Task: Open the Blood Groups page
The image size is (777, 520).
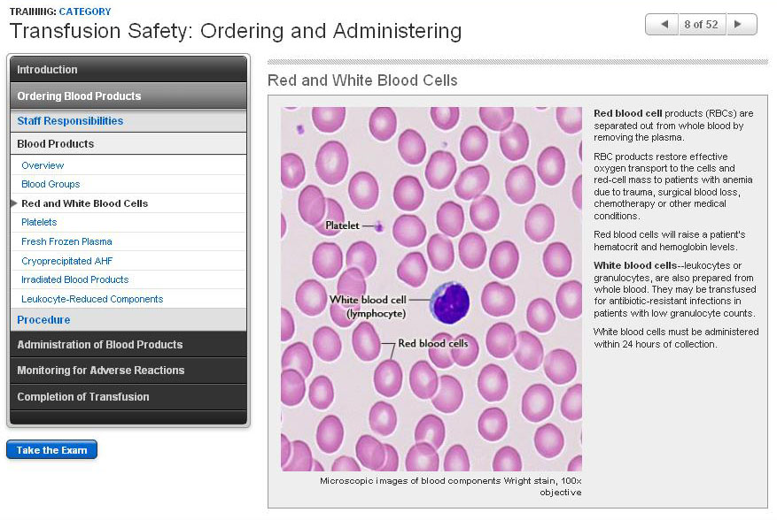Action: pos(51,185)
